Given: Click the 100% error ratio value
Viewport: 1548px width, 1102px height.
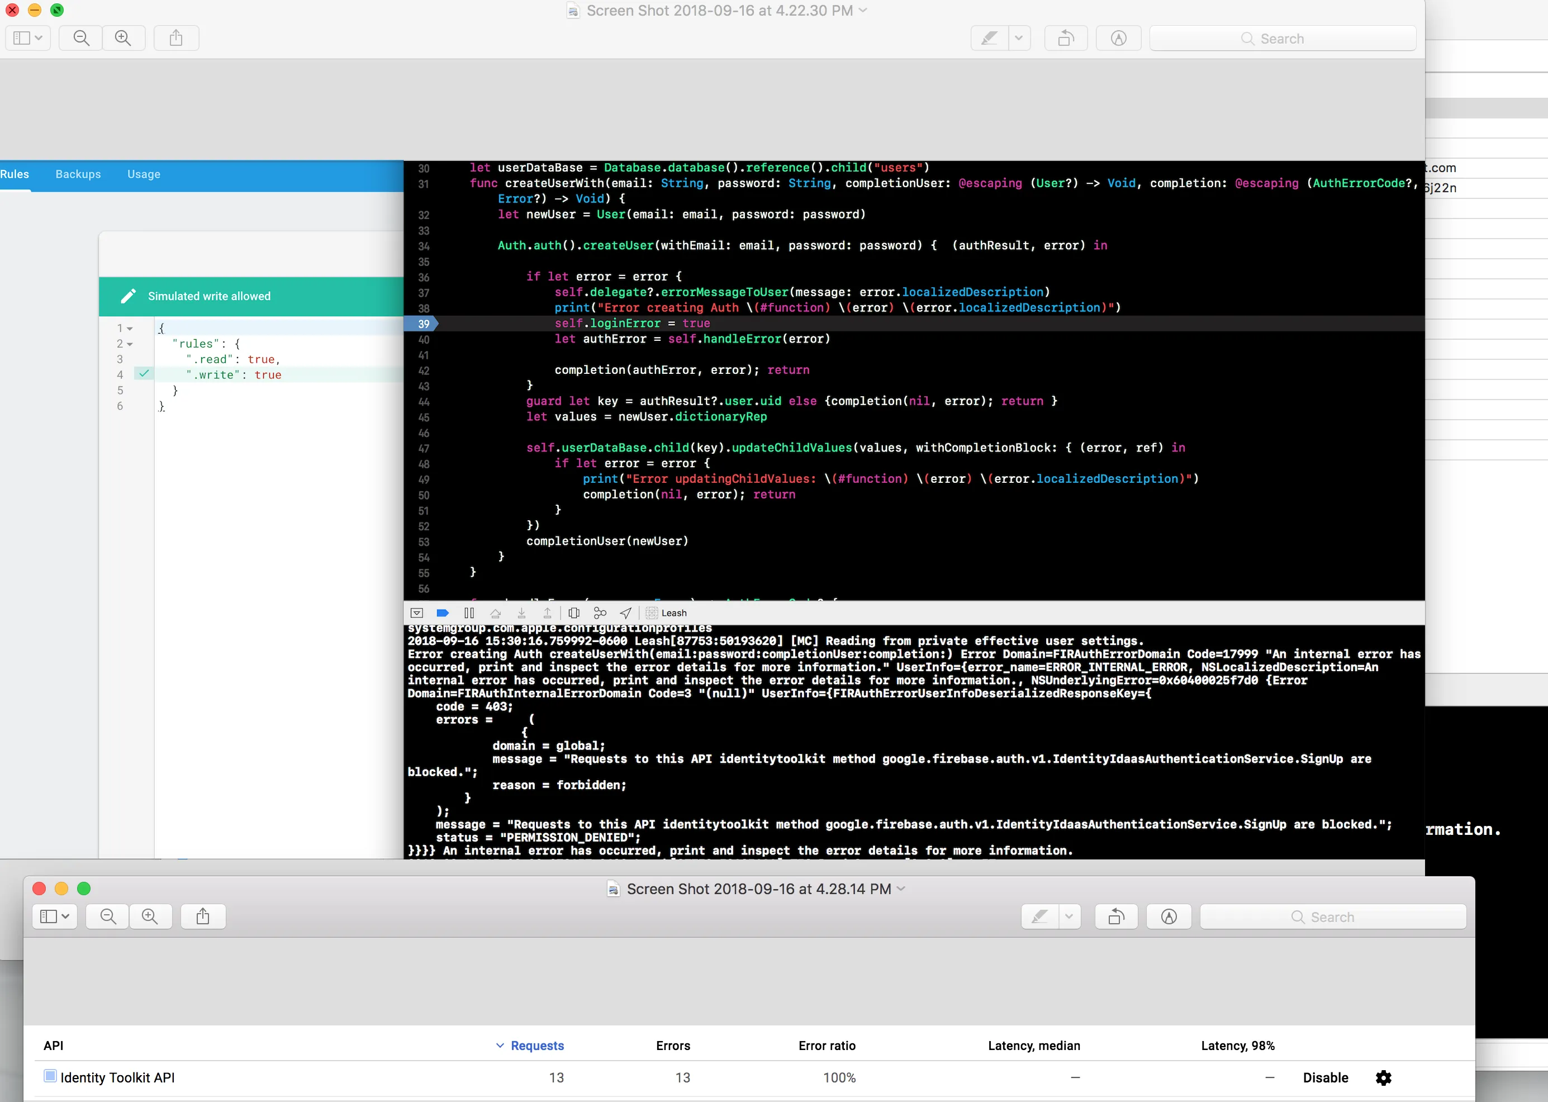Looking at the screenshot, I should coord(839,1077).
